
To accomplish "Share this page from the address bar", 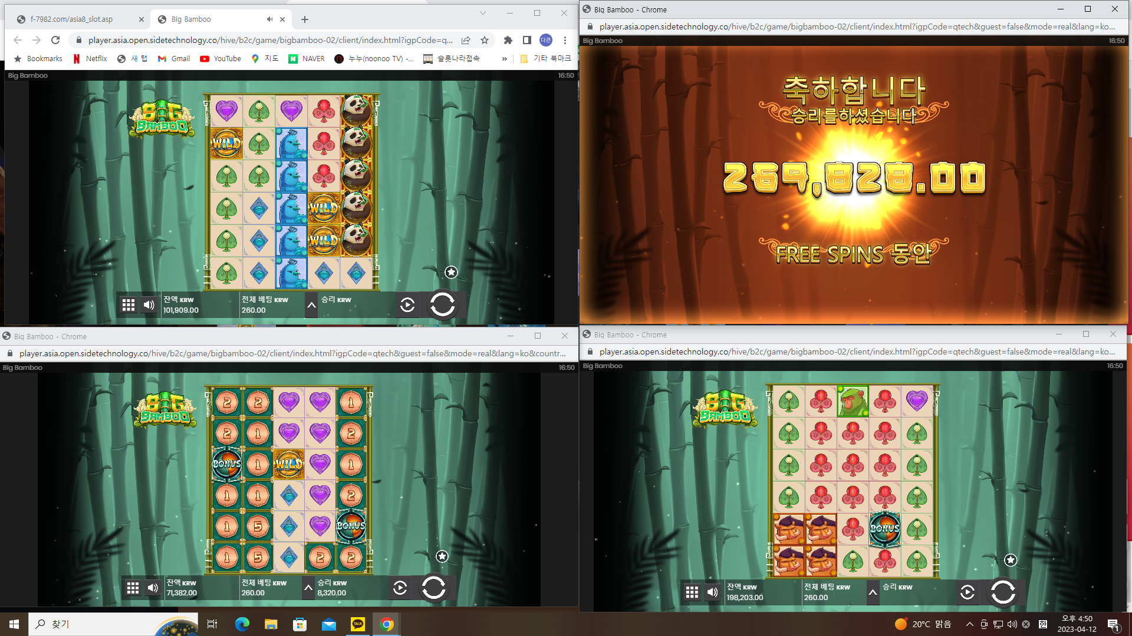I will (x=466, y=40).
